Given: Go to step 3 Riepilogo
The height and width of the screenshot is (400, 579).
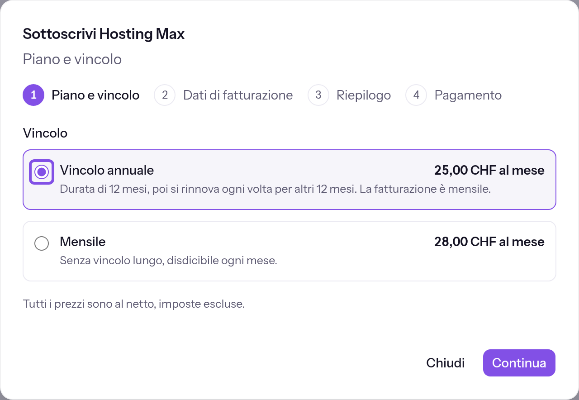Looking at the screenshot, I should click(349, 95).
